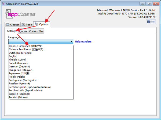Screen dimensions: 161x120
Task: Select Dutch (Nederlands) language
Action: point(41,53)
